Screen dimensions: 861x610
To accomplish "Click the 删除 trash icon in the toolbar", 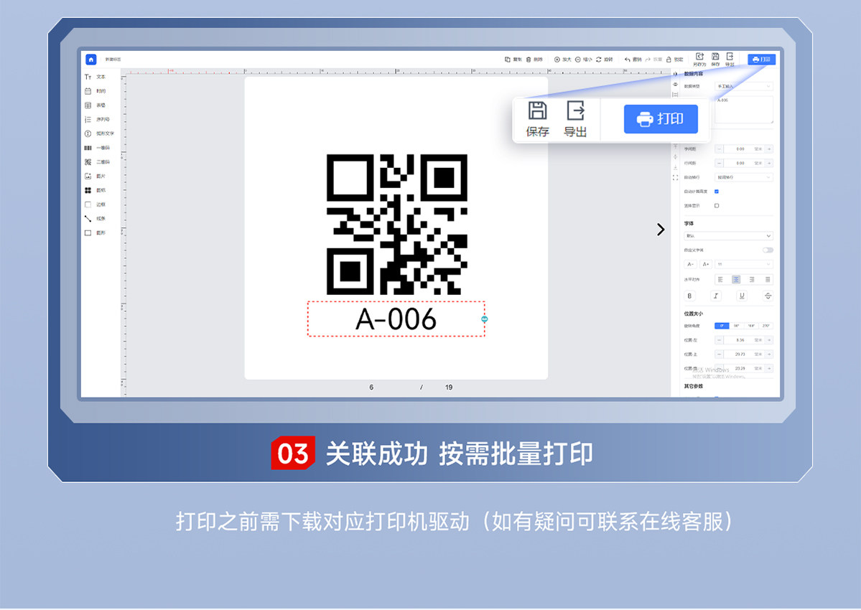I will tap(529, 60).
